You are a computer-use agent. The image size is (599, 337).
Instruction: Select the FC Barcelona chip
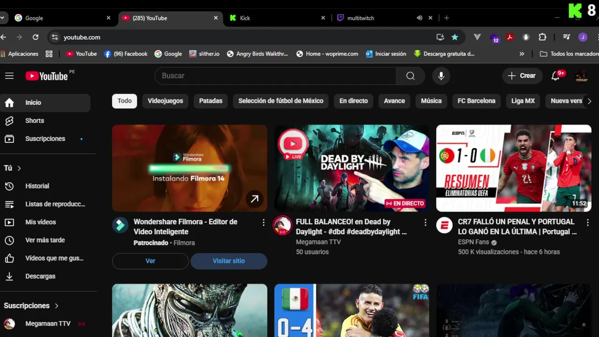click(476, 101)
